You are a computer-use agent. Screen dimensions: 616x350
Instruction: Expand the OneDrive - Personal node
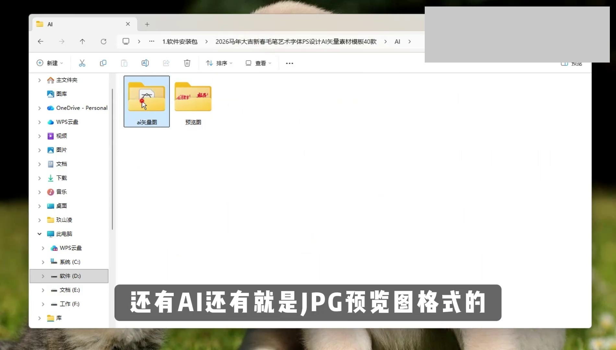coord(40,108)
